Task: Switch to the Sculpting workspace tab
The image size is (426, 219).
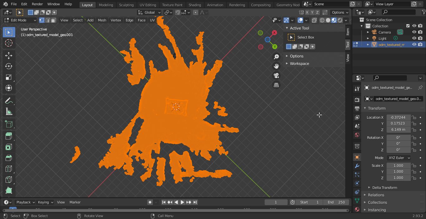Action: (x=126, y=5)
